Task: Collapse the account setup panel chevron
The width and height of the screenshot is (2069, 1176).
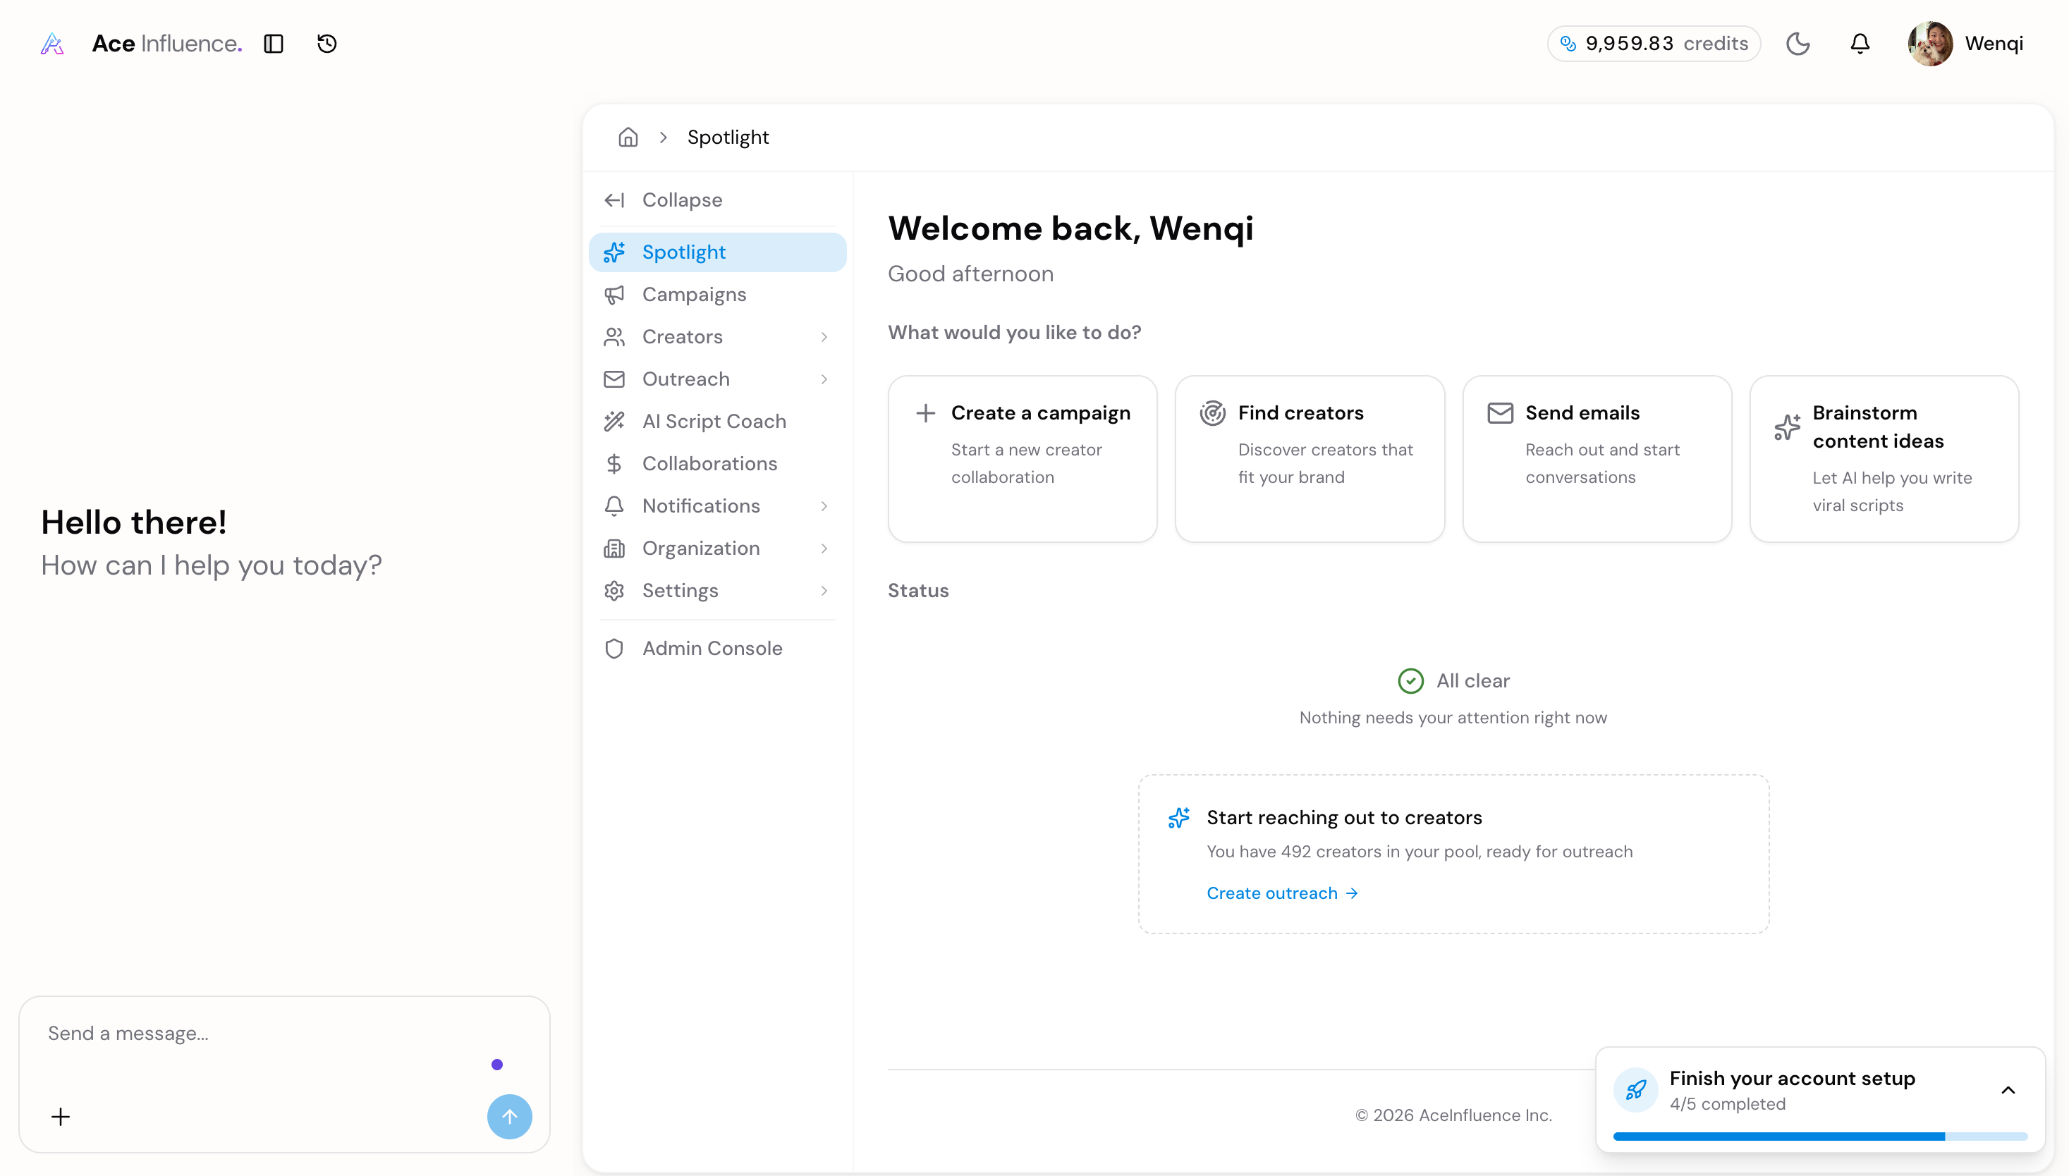Action: (x=2008, y=1089)
